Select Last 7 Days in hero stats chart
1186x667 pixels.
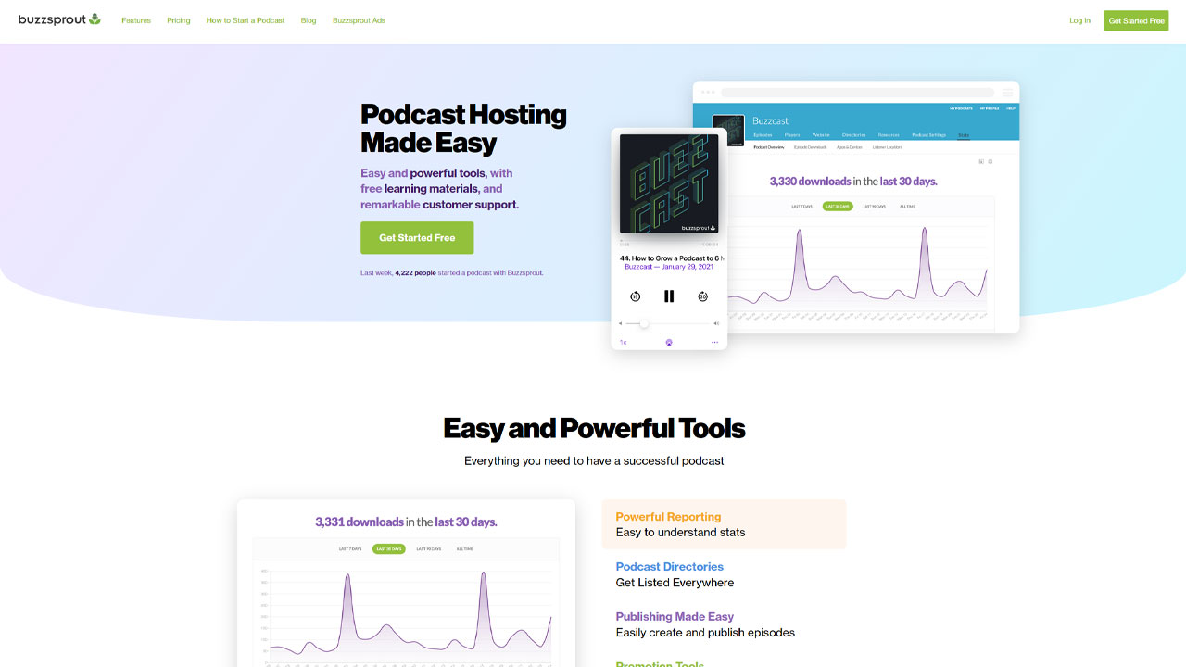[801, 207]
